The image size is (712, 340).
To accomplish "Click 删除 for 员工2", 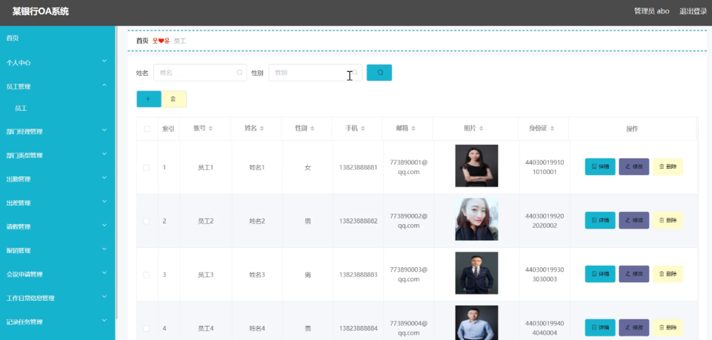I will [668, 220].
